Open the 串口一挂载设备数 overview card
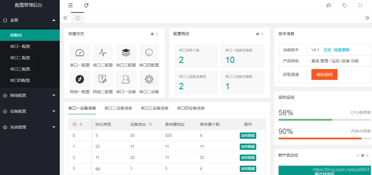The height and width of the screenshot is (175, 372). [x=243, y=56]
